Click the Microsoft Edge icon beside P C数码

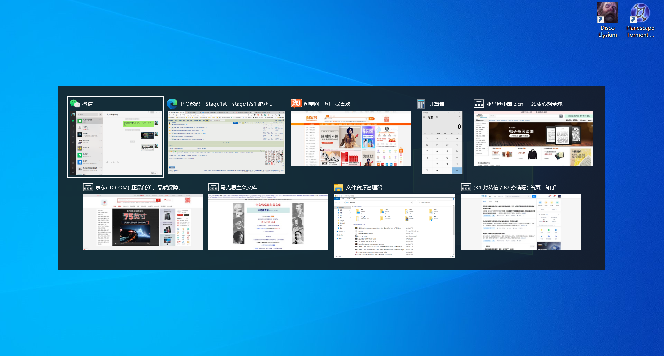click(x=172, y=104)
